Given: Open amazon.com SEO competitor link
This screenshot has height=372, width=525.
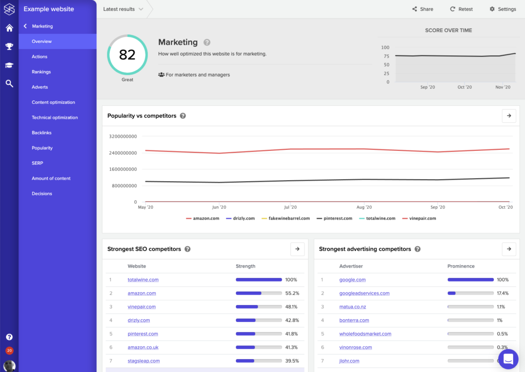Looking at the screenshot, I should point(142,293).
